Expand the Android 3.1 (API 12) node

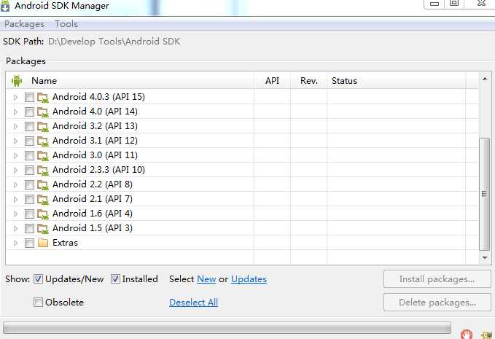tap(15, 141)
